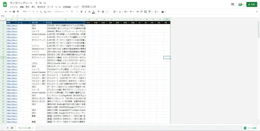
Task: Open the 挿入 menu
Action: click(x=34, y=7)
